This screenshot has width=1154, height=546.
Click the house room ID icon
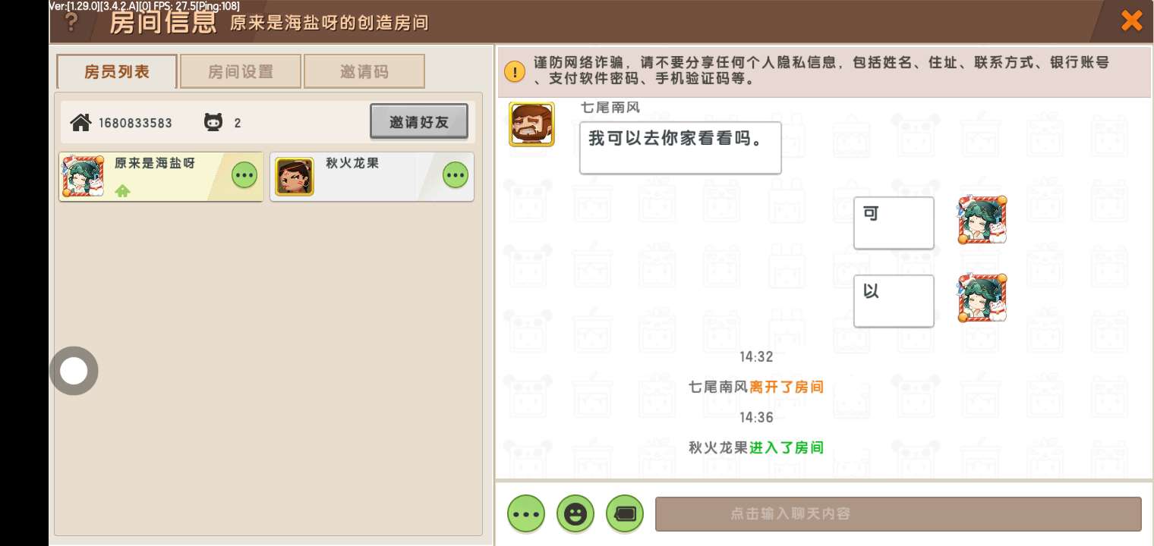click(80, 122)
